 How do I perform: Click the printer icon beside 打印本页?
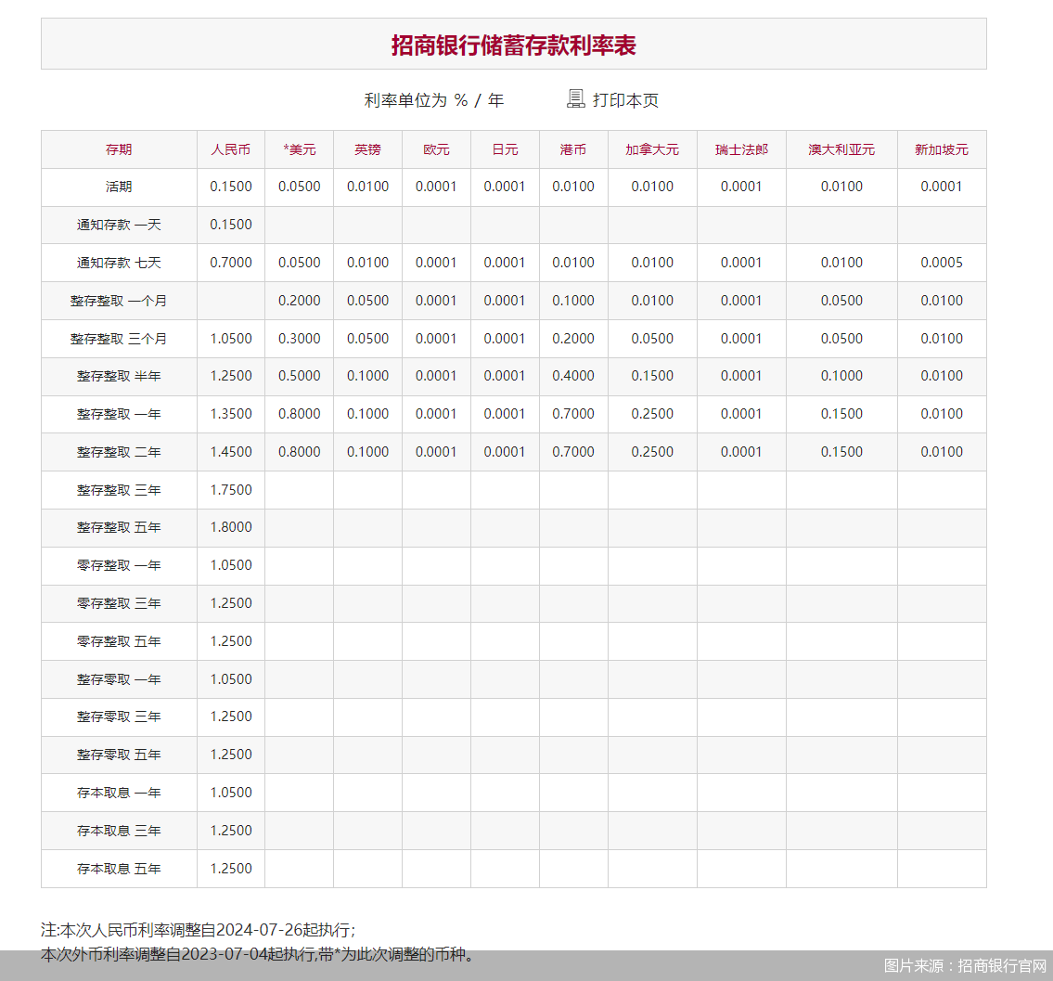point(575,98)
